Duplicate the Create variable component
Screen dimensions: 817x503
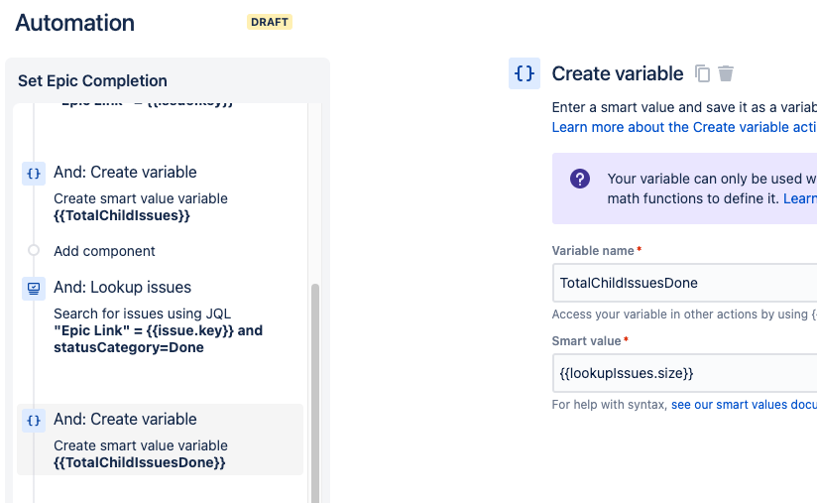pos(703,73)
